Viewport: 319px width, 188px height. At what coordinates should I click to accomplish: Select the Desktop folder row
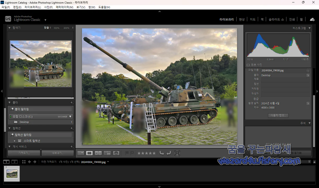[x=41, y=122]
